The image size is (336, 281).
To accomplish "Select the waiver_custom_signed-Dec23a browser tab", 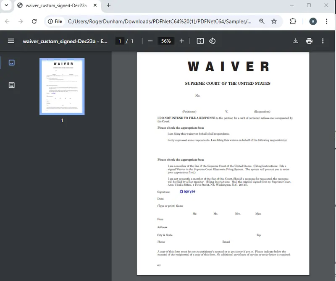I will click(x=56, y=5).
